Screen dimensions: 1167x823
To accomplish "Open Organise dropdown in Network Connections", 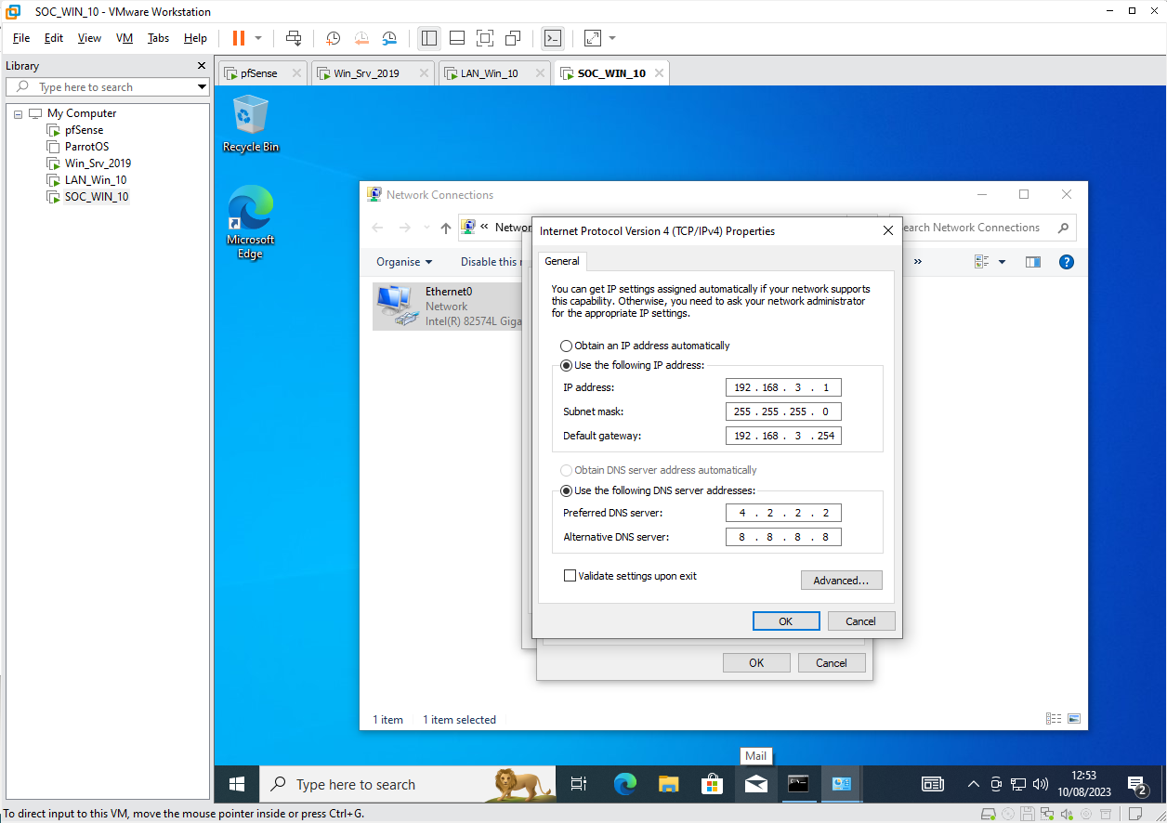I will (404, 262).
